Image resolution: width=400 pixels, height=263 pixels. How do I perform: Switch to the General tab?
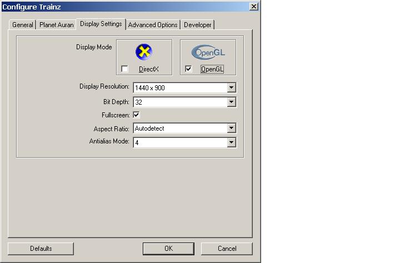click(23, 25)
